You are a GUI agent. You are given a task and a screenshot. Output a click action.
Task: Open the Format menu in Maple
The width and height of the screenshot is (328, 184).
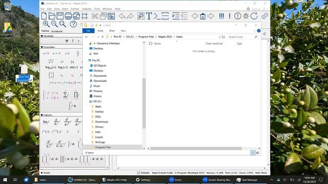point(75,9)
